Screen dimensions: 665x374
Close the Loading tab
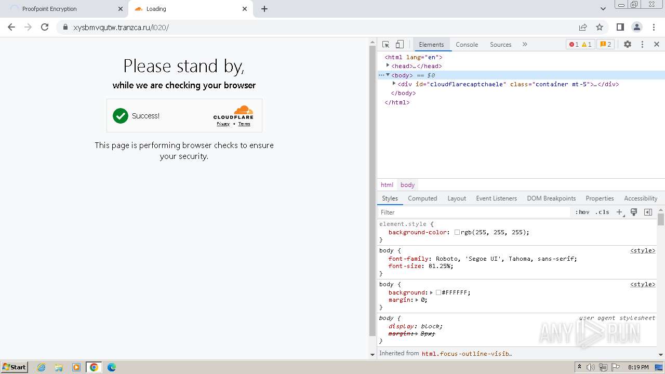[x=245, y=9]
